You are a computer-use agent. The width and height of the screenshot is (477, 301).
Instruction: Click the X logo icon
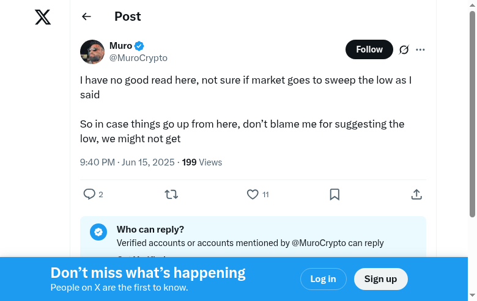(x=43, y=17)
